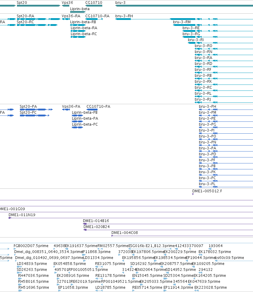Click protein label bru-3-PH

(x=208, y=107)
